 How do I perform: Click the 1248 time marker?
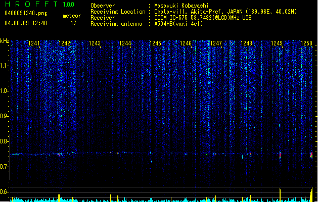(x=246, y=43)
